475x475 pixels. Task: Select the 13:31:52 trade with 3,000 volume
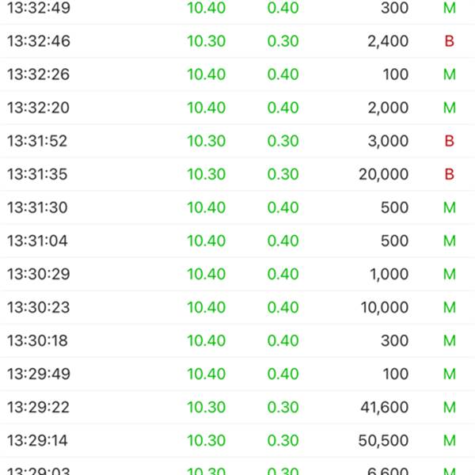pyautogui.click(x=237, y=141)
